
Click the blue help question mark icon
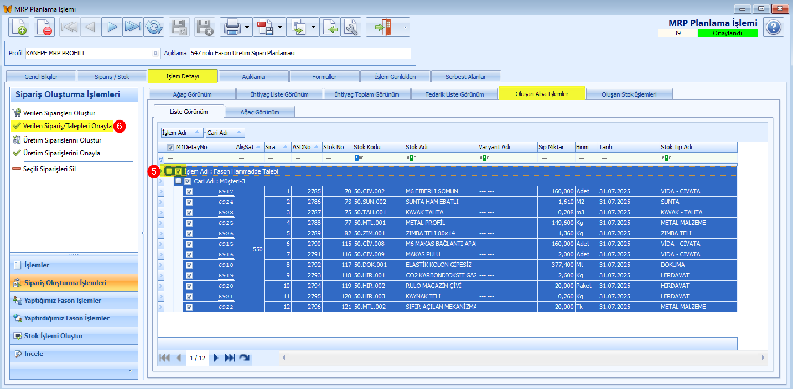pos(774,27)
